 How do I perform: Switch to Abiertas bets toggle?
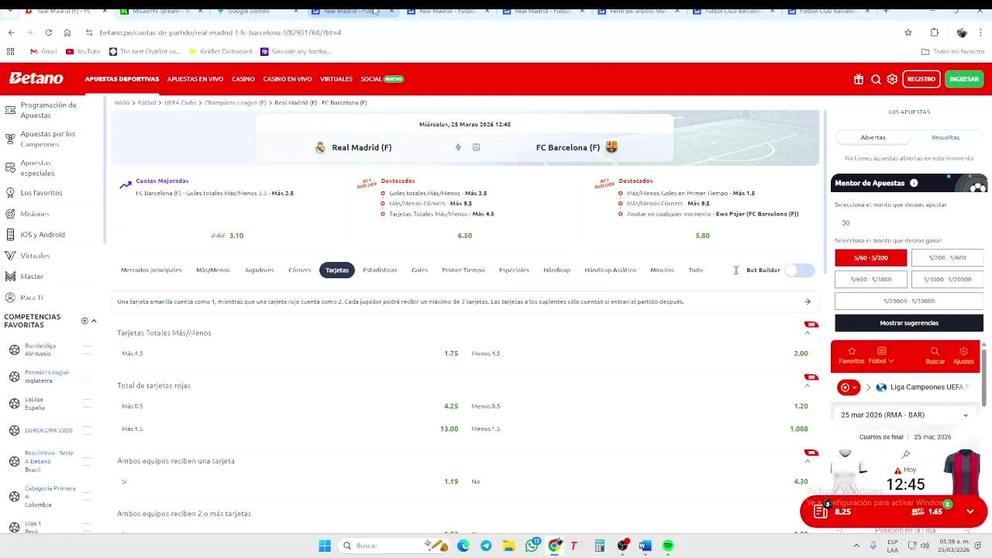point(873,137)
